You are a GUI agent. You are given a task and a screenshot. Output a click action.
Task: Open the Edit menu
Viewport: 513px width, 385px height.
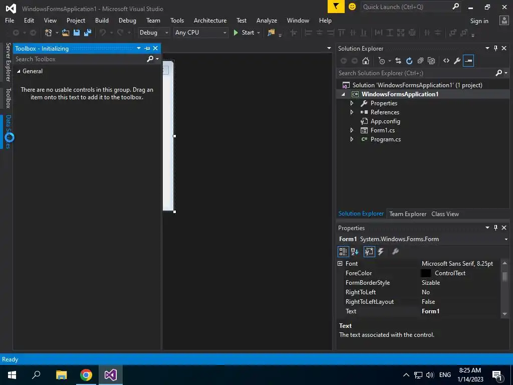click(29, 20)
